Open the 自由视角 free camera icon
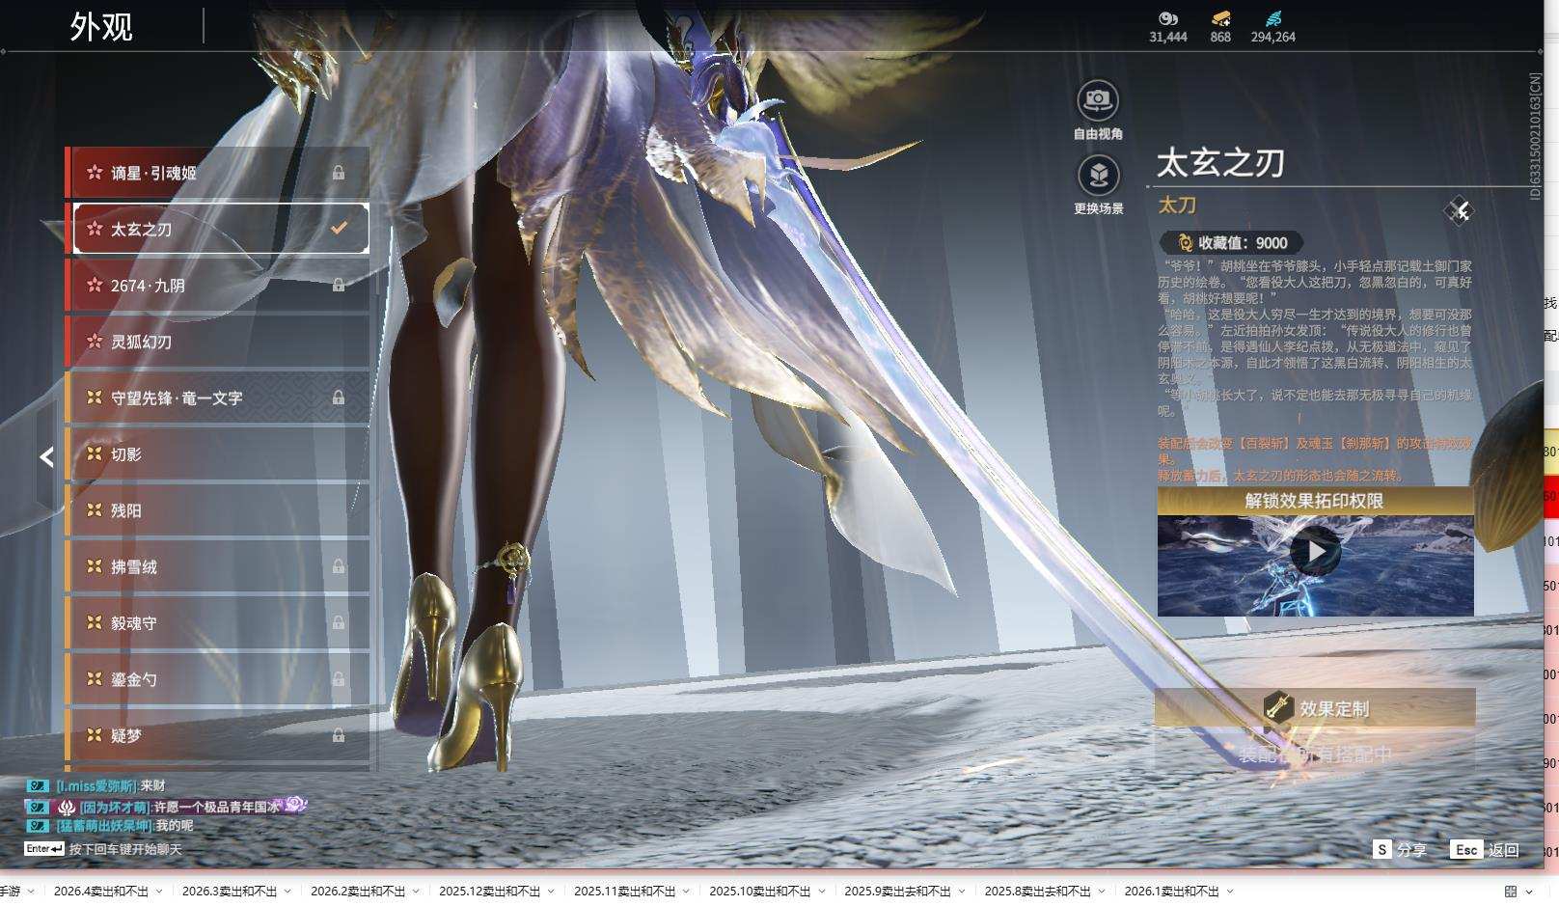1559x906 pixels. point(1098,99)
